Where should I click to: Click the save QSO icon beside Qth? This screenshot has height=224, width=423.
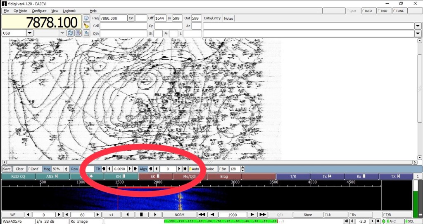click(x=86, y=33)
